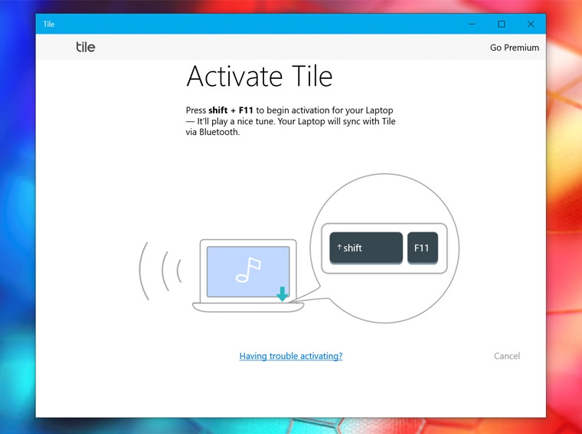The image size is (582, 434).
Task: Click the tile logo in the header
Action: tap(86, 47)
